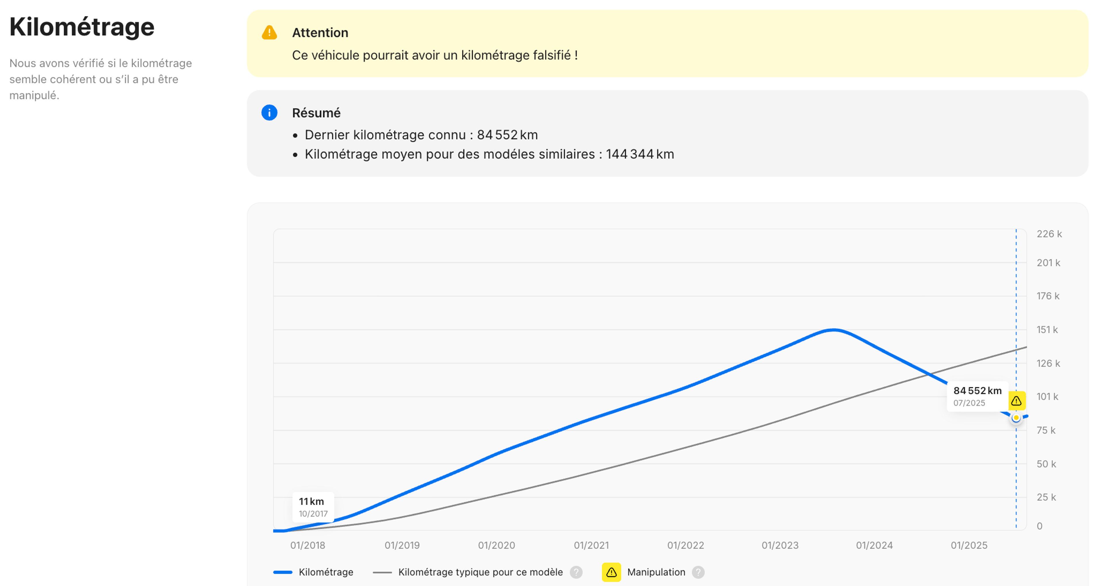Click the 01/2018 axis label

pyautogui.click(x=308, y=546)
